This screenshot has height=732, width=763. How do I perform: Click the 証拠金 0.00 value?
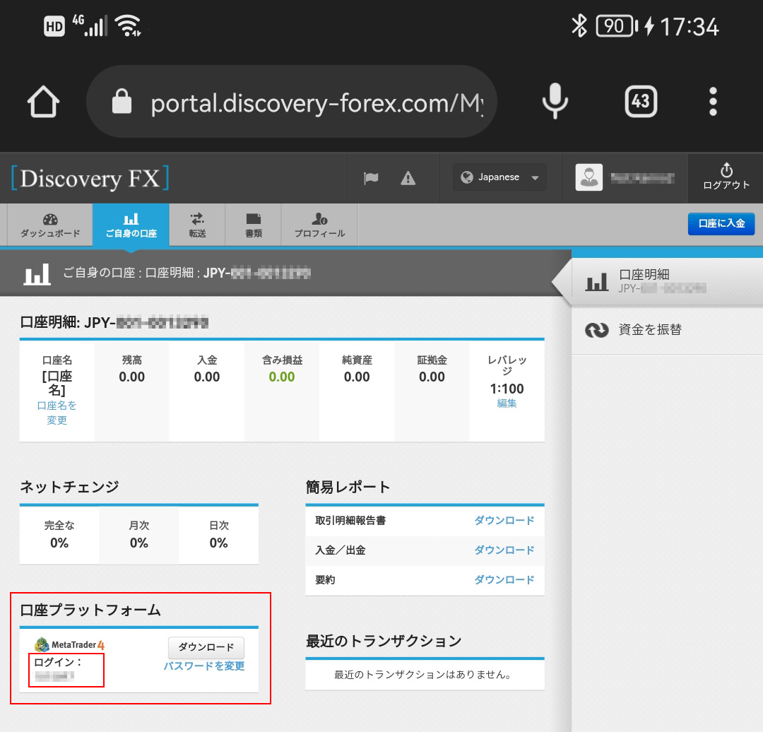(x=432, y=377)
